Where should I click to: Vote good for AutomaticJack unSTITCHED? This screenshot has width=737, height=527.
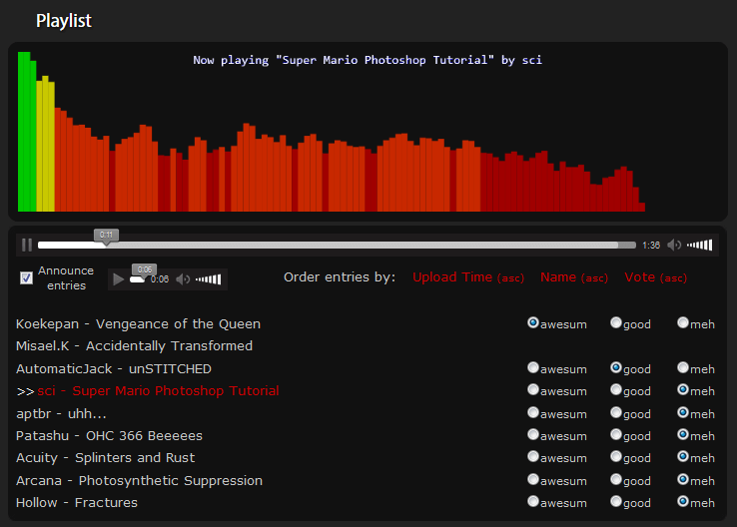616,367
